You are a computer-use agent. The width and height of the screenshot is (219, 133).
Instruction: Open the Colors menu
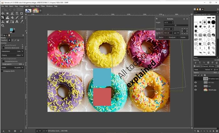[32, 6]
